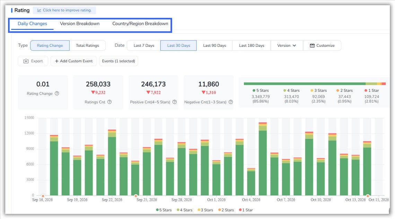
Task: Click the chart icon in the improve rating banner
Action: tap(39, 10)
